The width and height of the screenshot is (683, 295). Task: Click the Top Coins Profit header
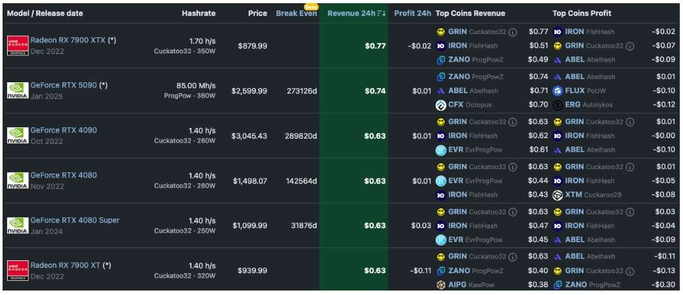click(582, 13)
